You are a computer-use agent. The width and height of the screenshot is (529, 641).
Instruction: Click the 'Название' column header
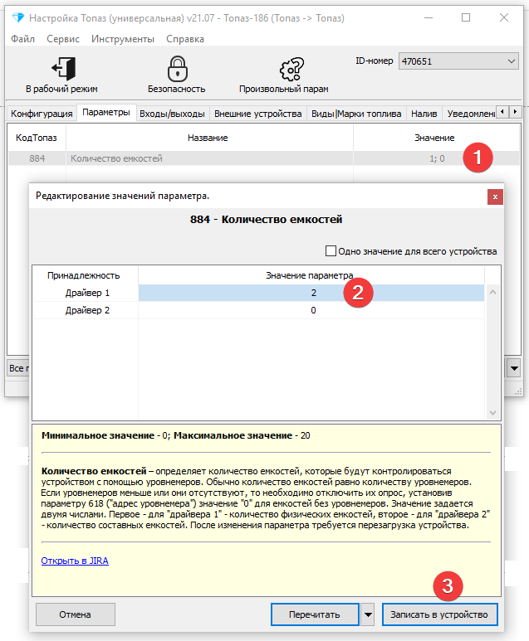[x=208, y=138]
